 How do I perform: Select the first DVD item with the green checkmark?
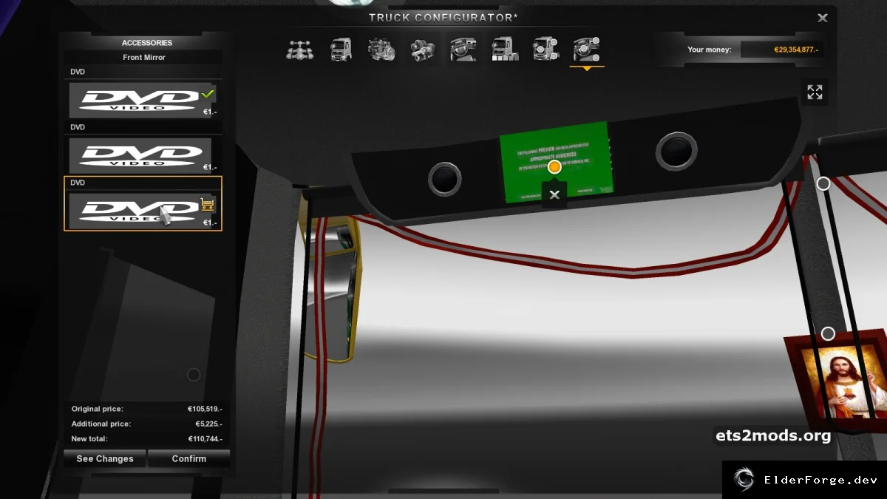pyautogui.click(x=143, y=100)
